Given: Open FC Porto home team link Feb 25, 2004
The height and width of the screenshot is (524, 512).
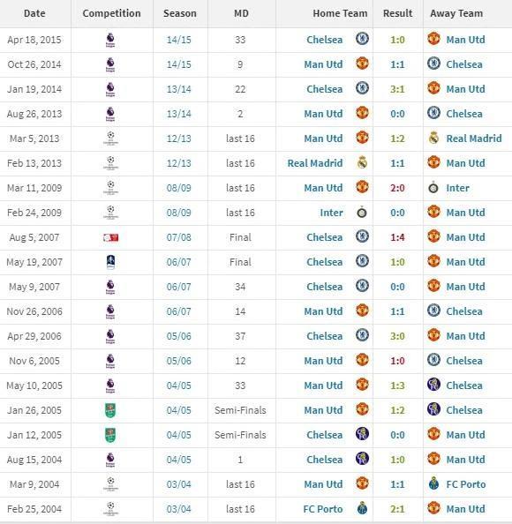Looking at the screenshot, I should tap(323, 509).
